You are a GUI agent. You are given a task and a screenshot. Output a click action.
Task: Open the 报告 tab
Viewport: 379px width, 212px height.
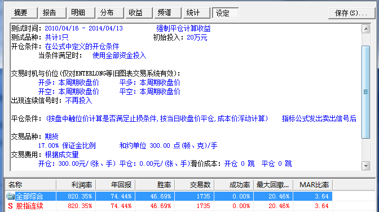[x=52, y=13]
